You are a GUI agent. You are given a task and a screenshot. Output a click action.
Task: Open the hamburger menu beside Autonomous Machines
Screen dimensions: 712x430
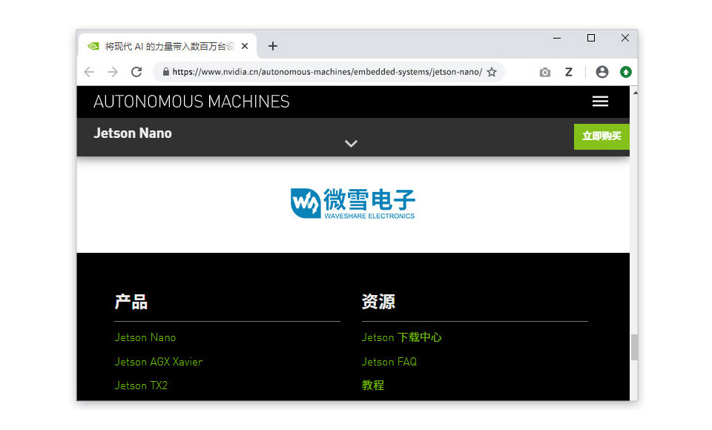pyautogui.click(x=600, y=102)
